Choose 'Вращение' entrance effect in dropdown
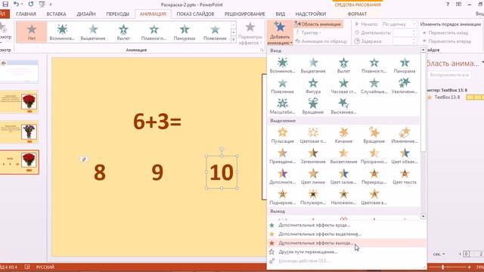 [x=313, y=107]
